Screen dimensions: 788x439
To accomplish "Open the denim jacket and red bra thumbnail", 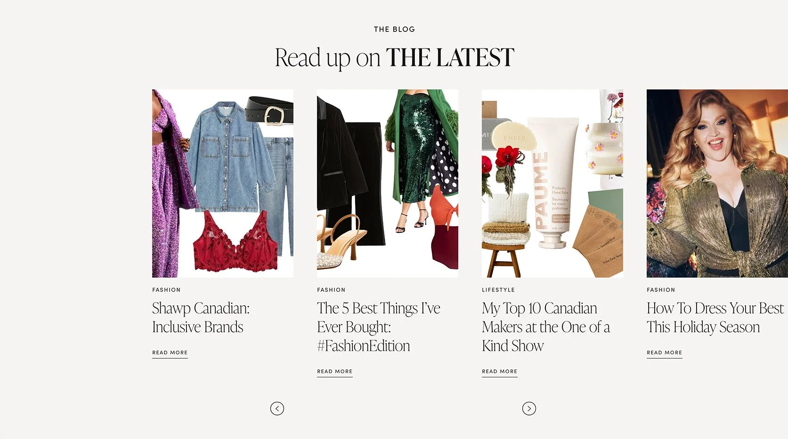I will [223, 184].
